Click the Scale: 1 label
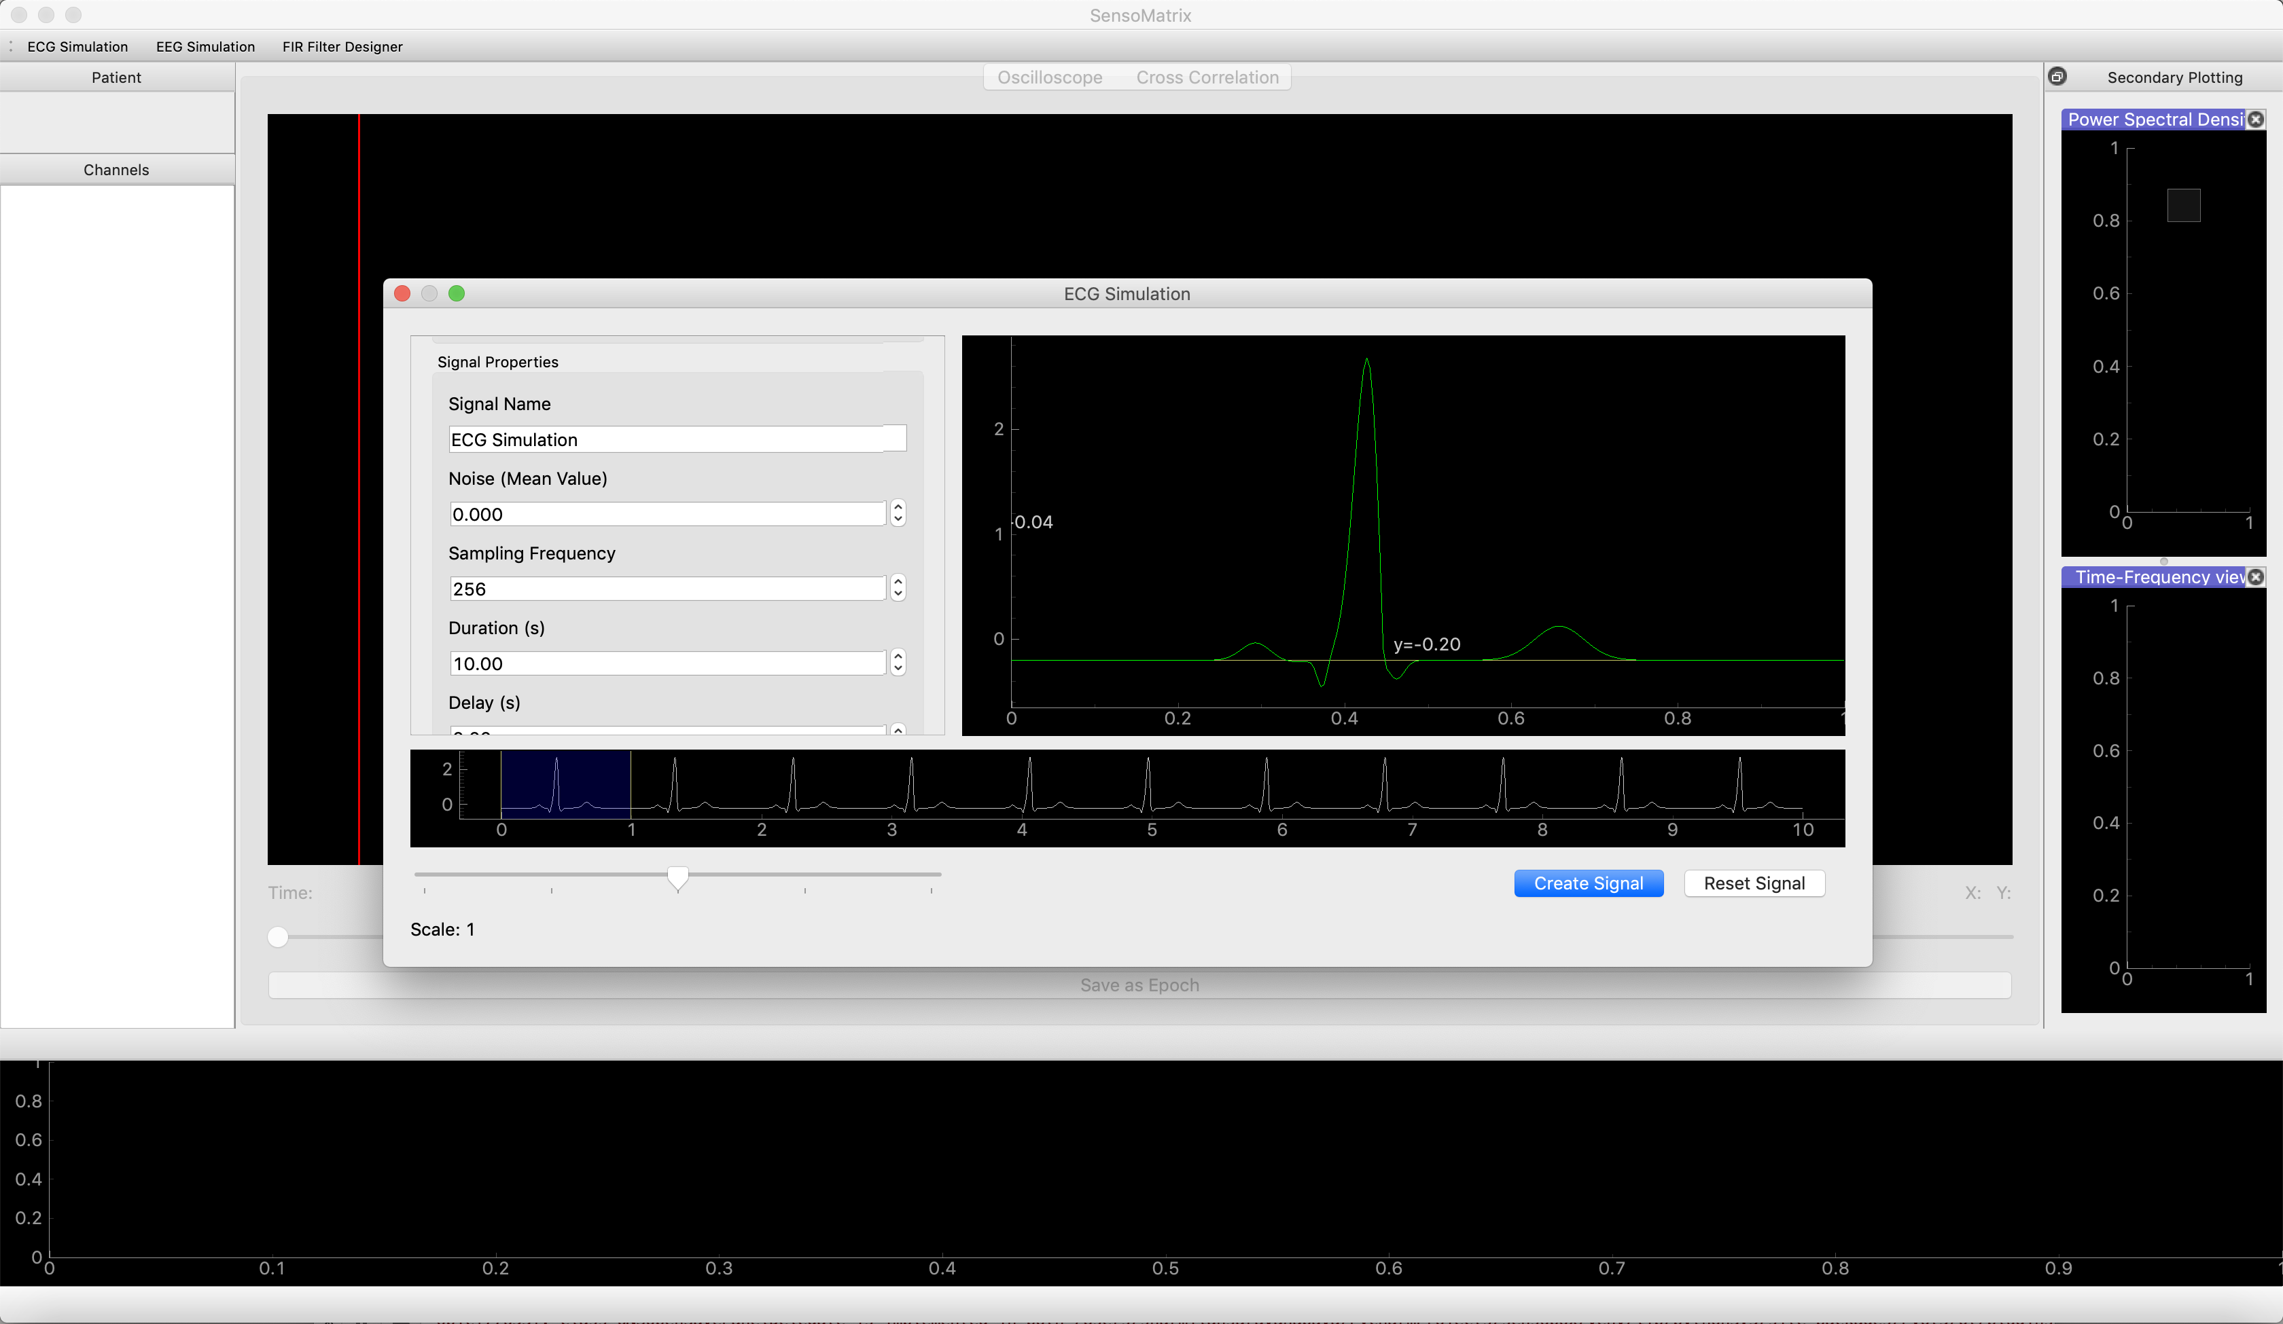 (x=442, y=929)
